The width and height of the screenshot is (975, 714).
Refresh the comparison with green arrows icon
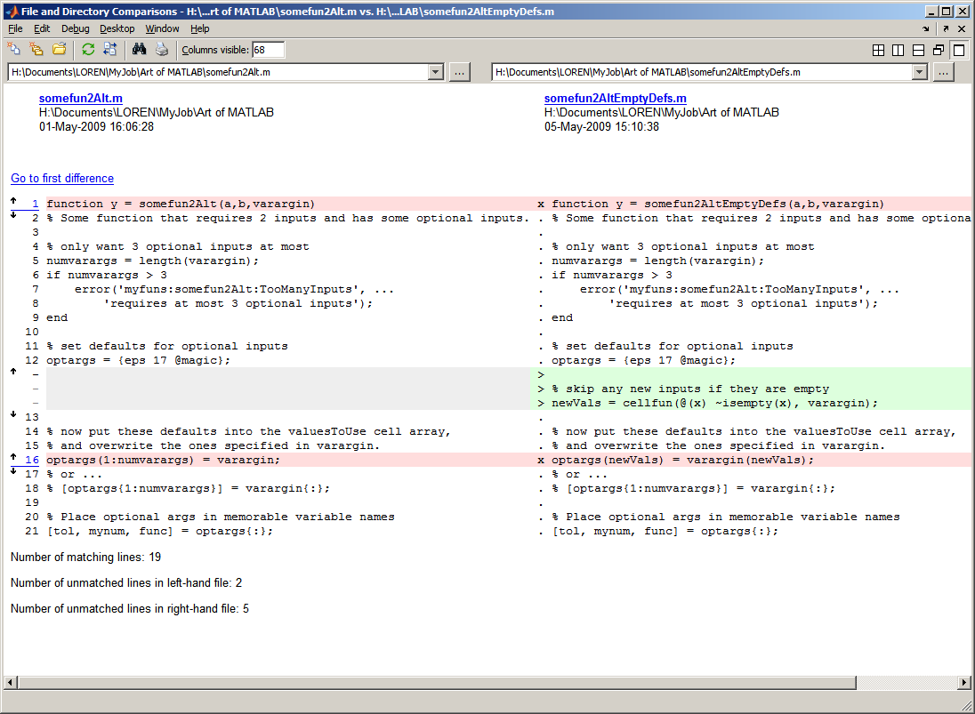tap(88, 50)
